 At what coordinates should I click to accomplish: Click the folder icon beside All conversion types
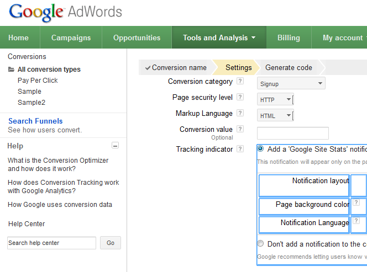pyautogui.click(x=11, y=70)
